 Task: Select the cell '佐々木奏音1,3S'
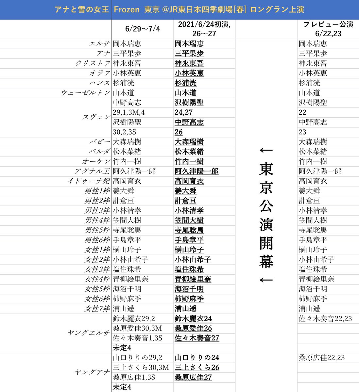click(143, 338)
